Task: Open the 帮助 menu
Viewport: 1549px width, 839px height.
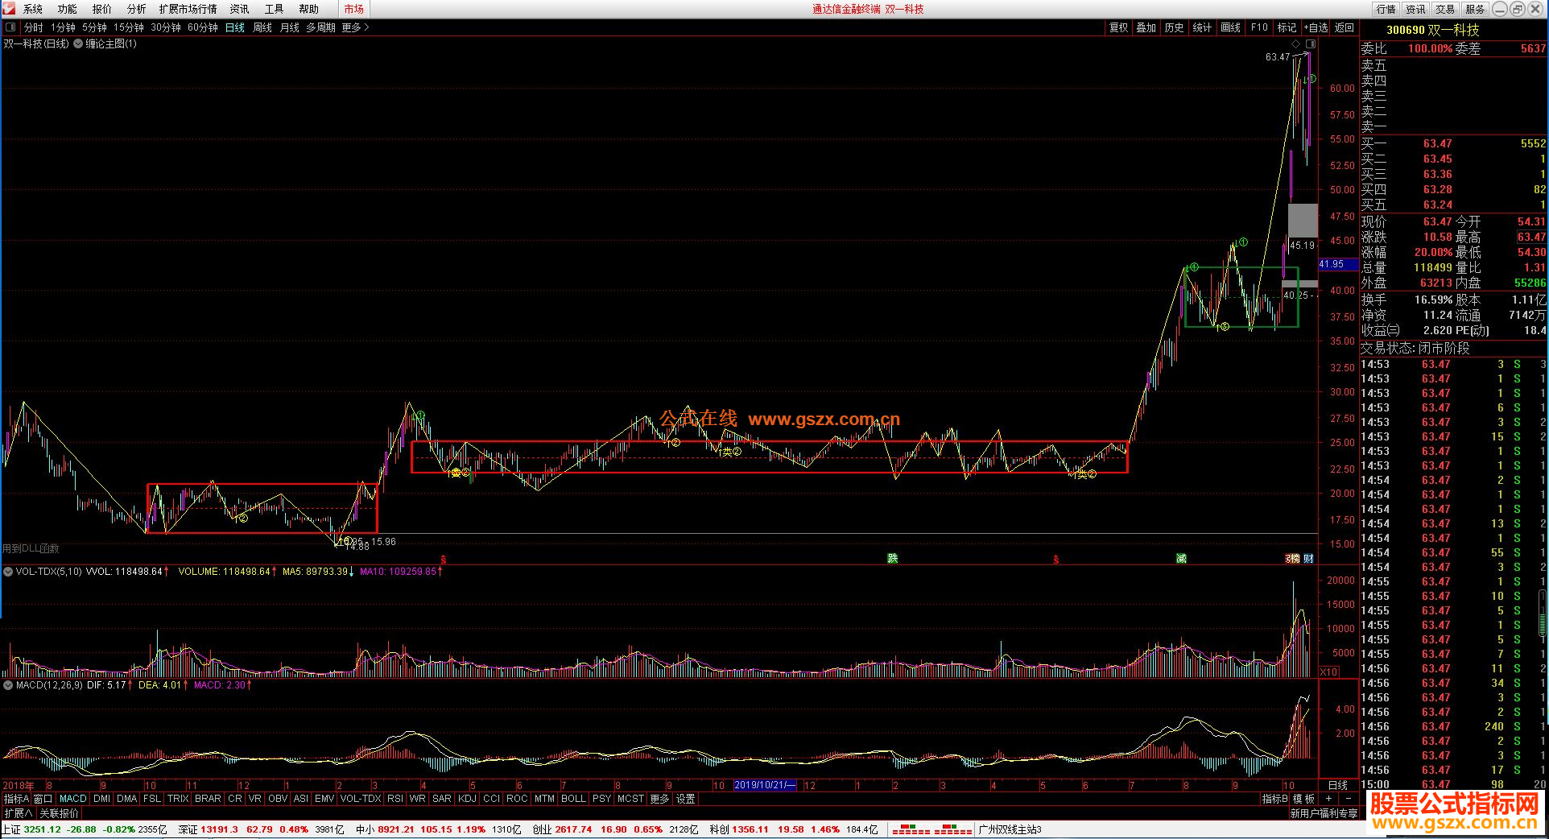Action: [x=308, y=9]
